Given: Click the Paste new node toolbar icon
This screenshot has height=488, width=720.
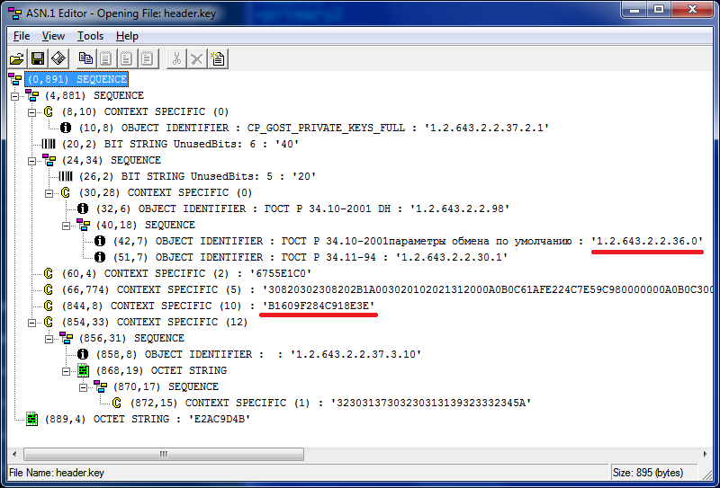Looking at the screenshot, I should click(218, 58).
